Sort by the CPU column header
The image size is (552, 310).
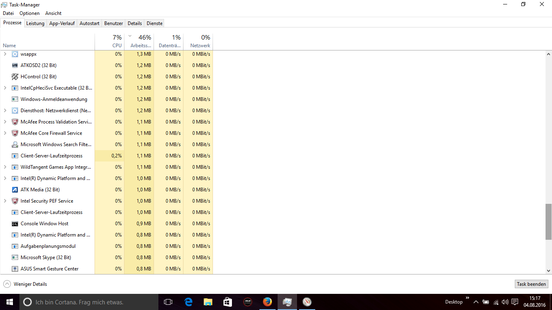110,42
